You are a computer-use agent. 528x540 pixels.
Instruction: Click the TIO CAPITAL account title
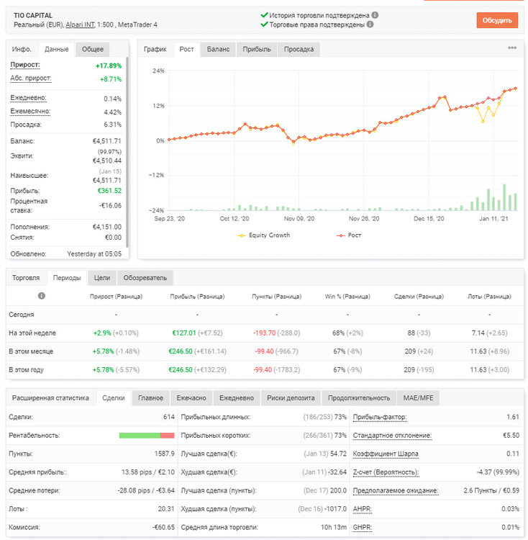pyautogui.click(x=33, y=16)
